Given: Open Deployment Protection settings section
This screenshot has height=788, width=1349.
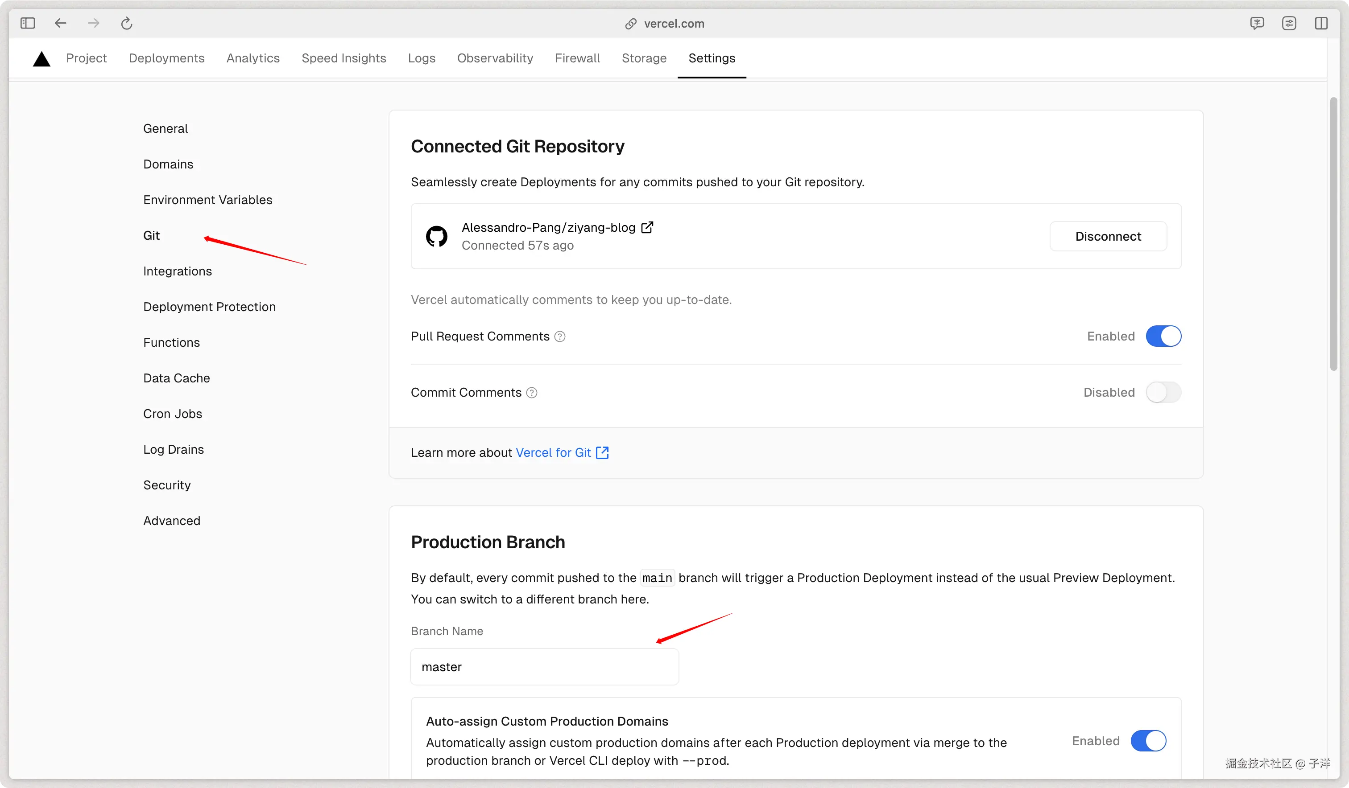Looking at the screenshot, I should click(x=209, y=307).
